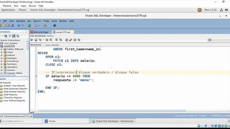This screenshot has height=129, width=230.
Task: Click the Undo icon in main toolbar
Action: 18,25
